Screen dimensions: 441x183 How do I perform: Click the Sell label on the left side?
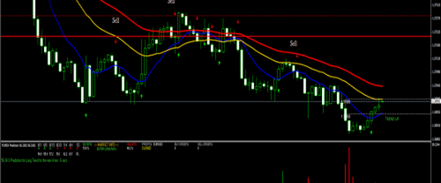pos(115,20)
